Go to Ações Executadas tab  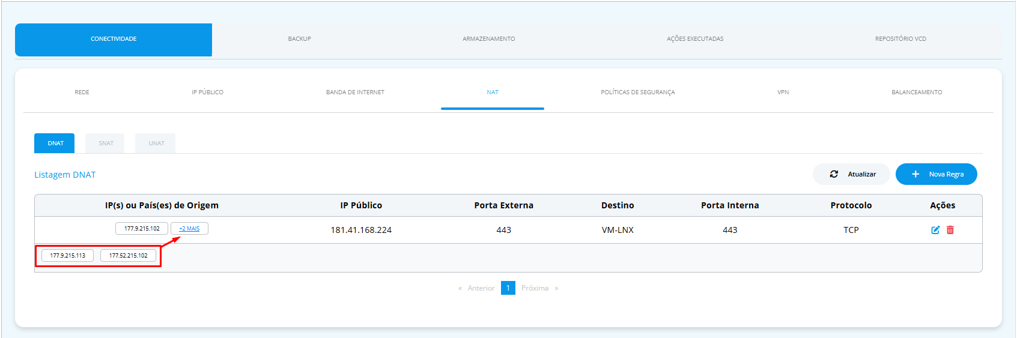(695, 39)
